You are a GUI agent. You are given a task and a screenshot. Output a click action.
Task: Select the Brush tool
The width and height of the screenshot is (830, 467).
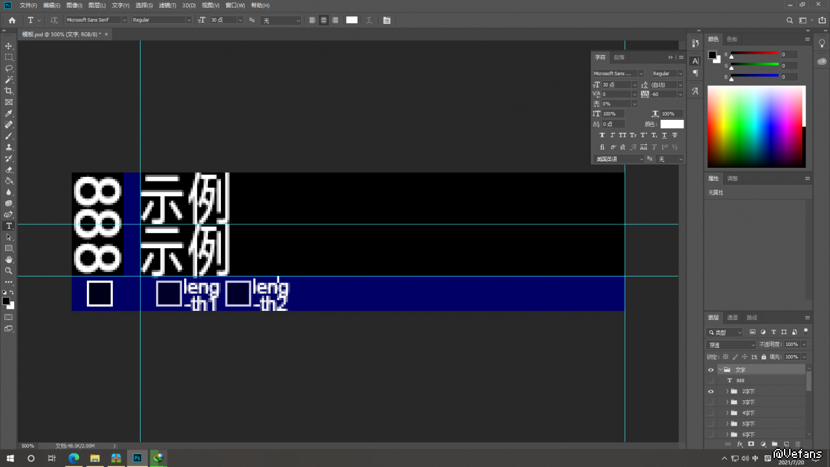[x=9, y=136]
